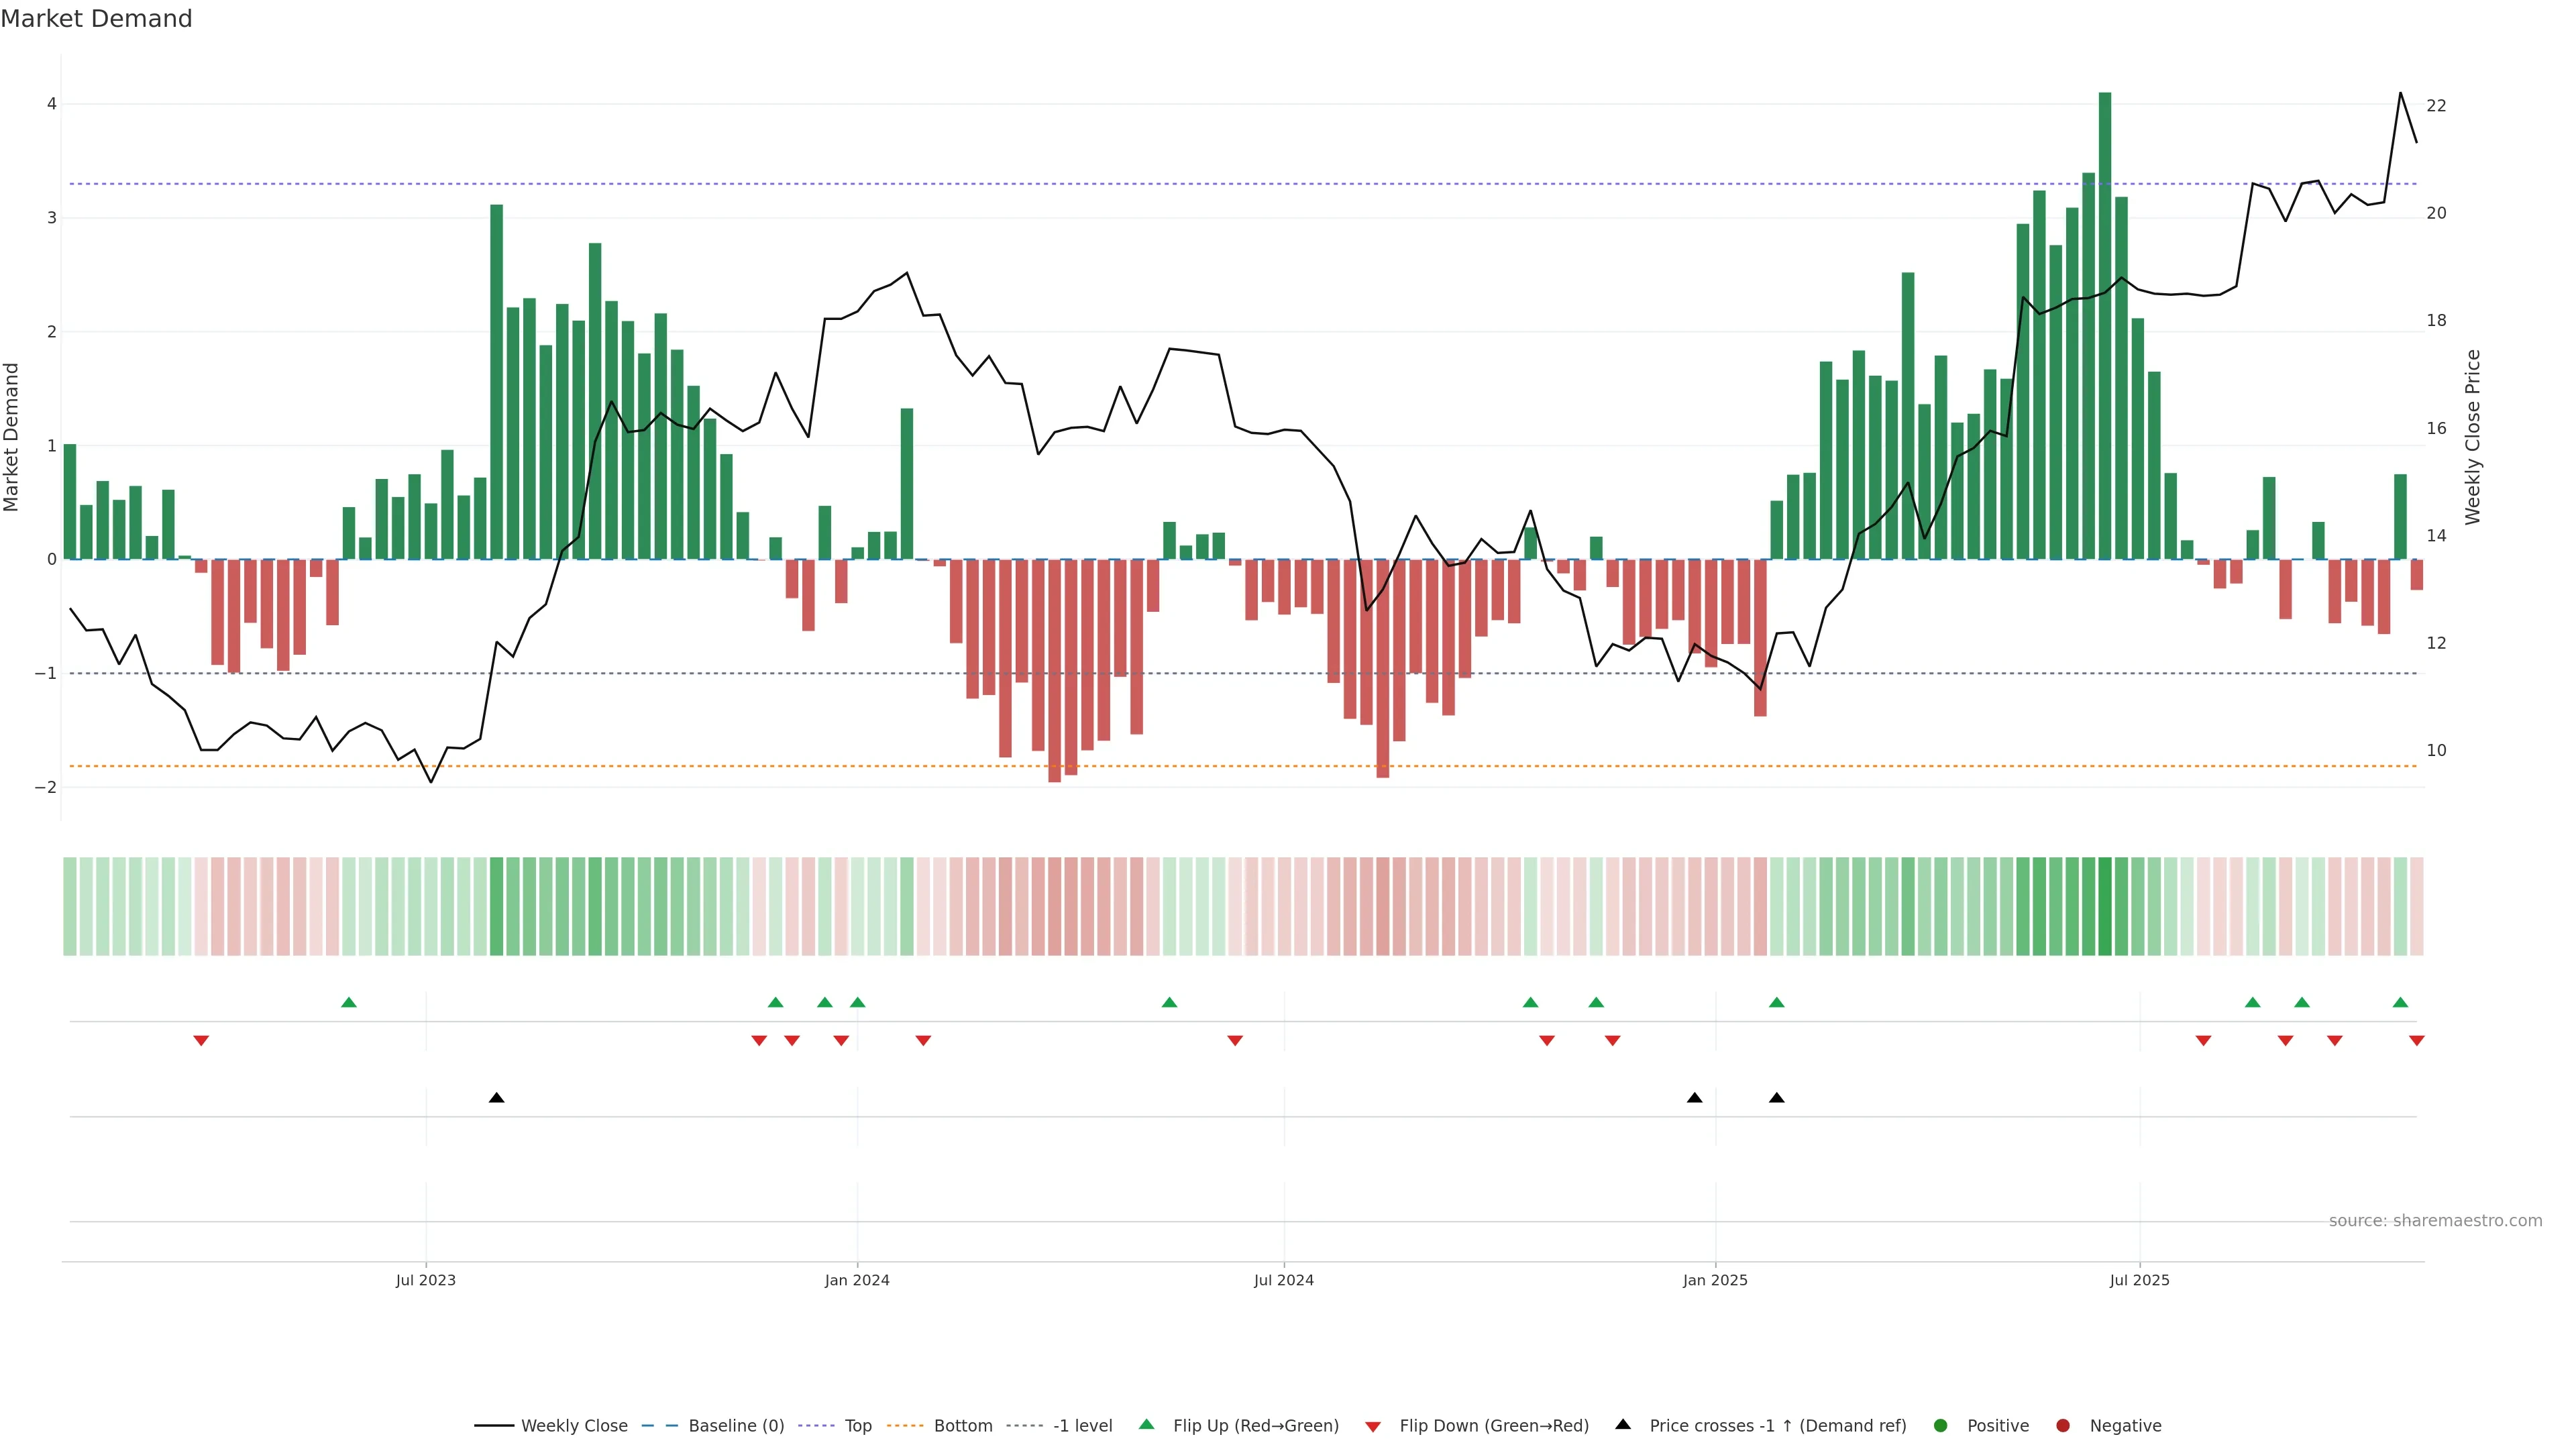Click the red Flip Down legend triangle
The image size is (2576, 1449).
click(1373, 1427)
